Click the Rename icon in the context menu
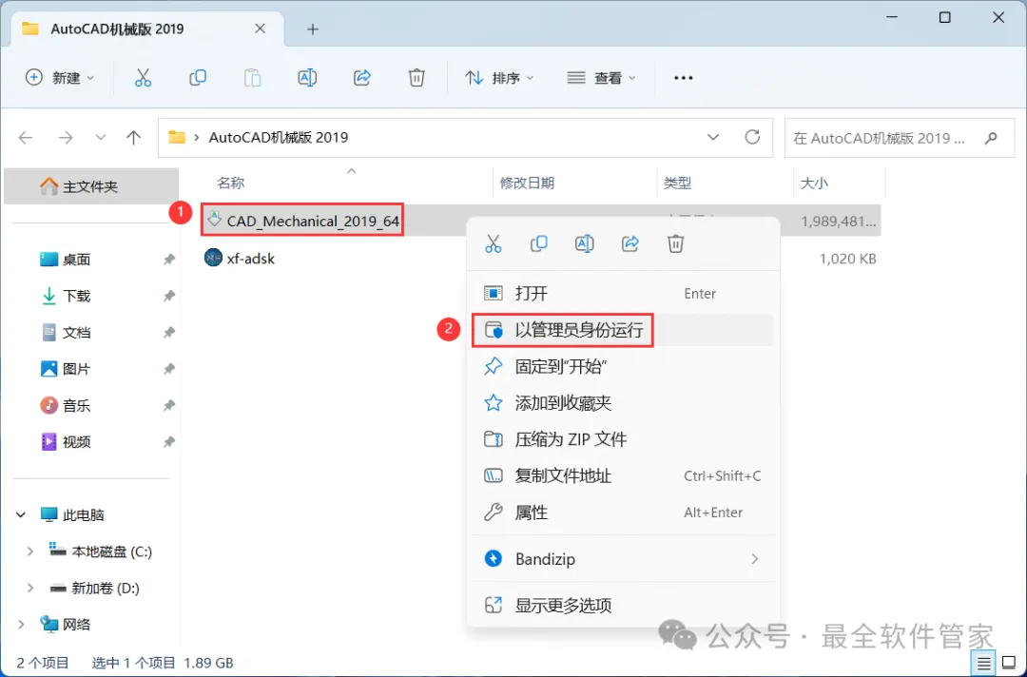Viewport: 1027px width, 677px height. click(x=584, y=244)
